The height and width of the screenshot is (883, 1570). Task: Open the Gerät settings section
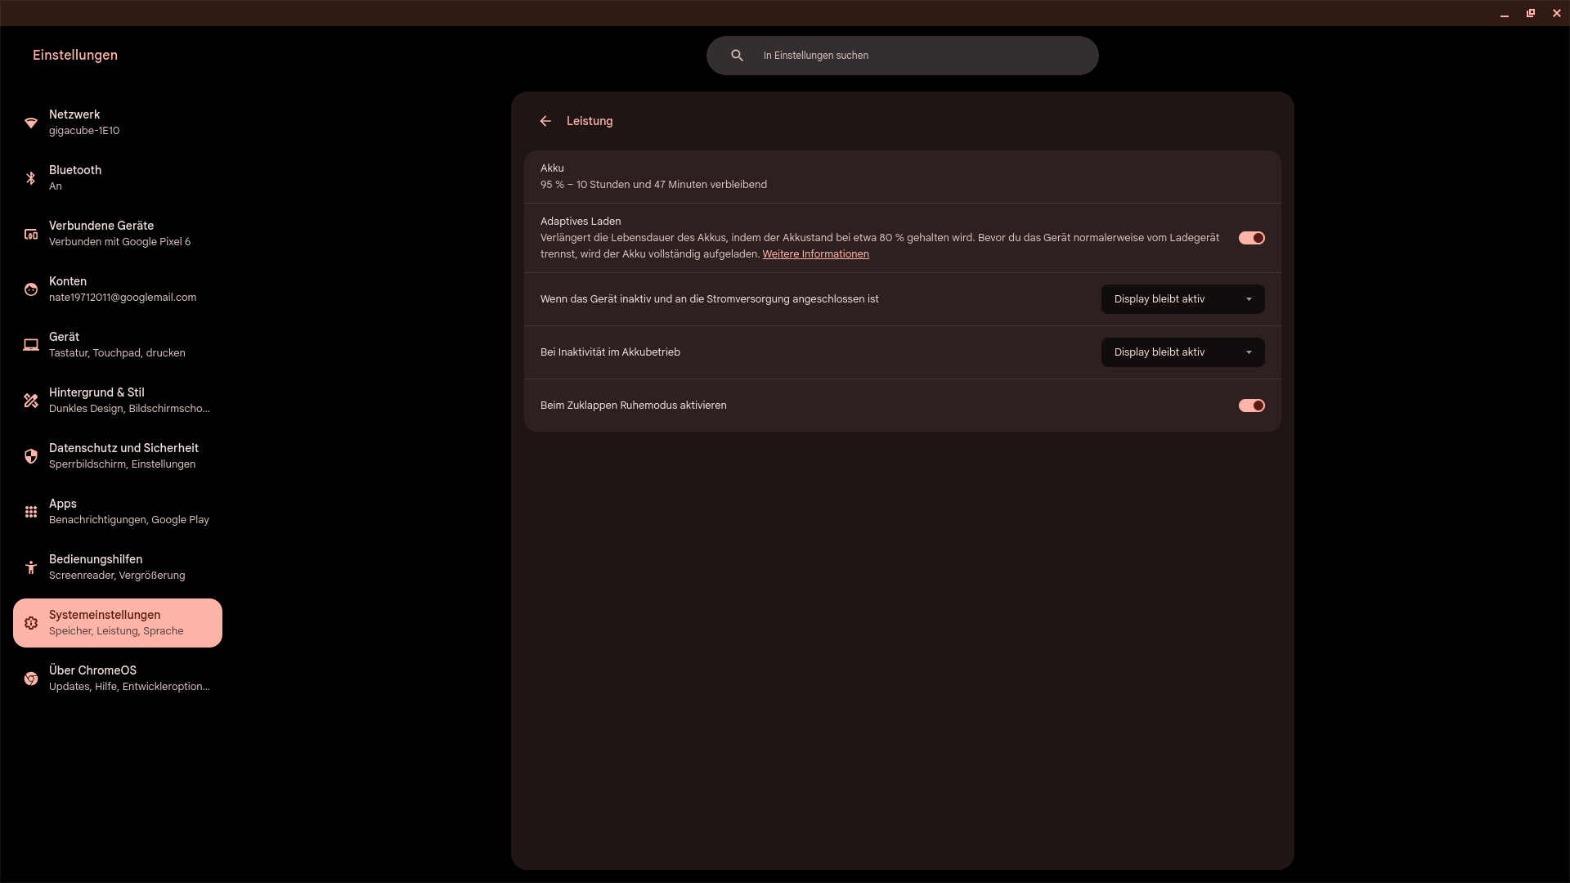point(117,345)
